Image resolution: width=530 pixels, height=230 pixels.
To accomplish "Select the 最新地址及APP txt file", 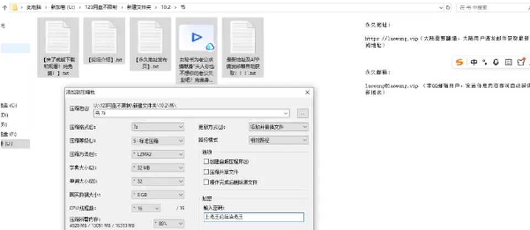I will 243,47.
